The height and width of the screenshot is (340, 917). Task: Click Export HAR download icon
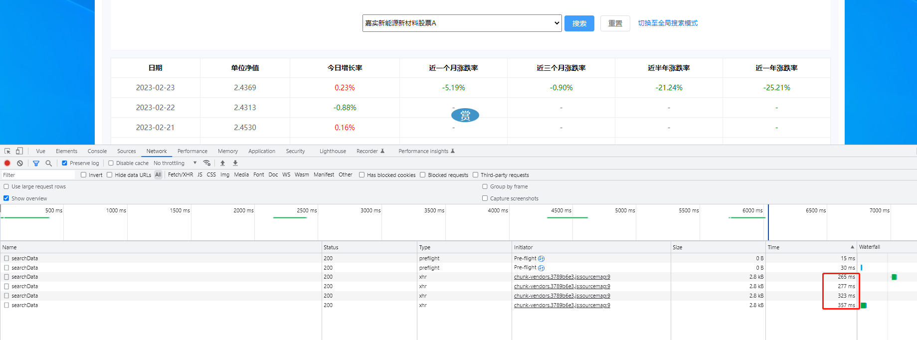point(235,163)
